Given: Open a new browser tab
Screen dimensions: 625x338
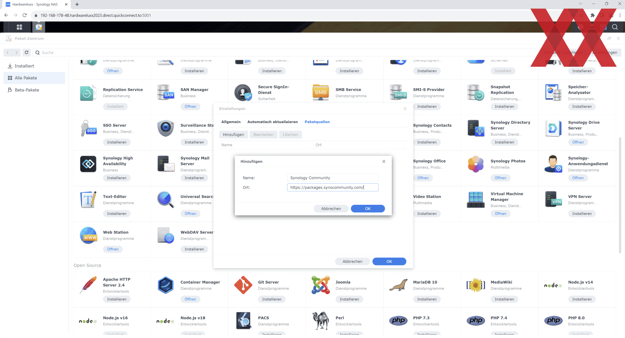Looking at the screenshot, I should pos(77,4).
